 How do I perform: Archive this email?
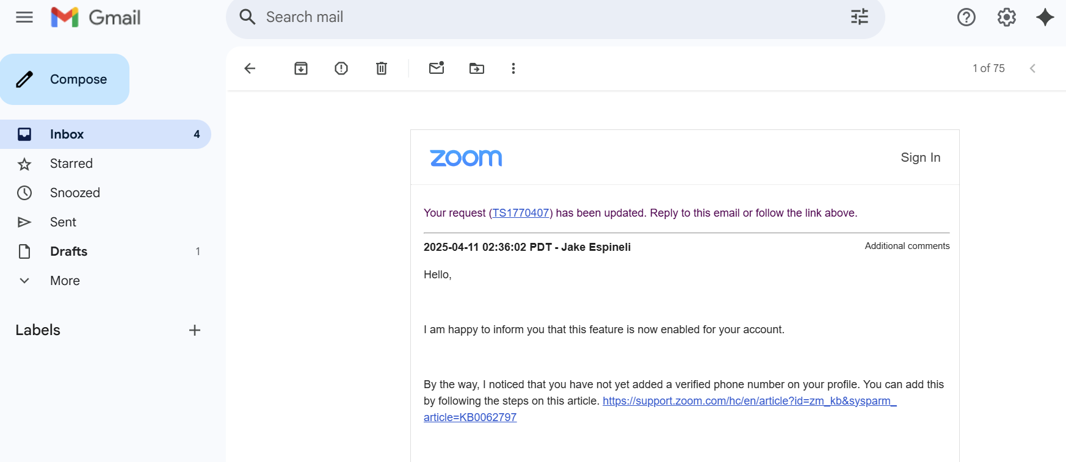[301, 68]
